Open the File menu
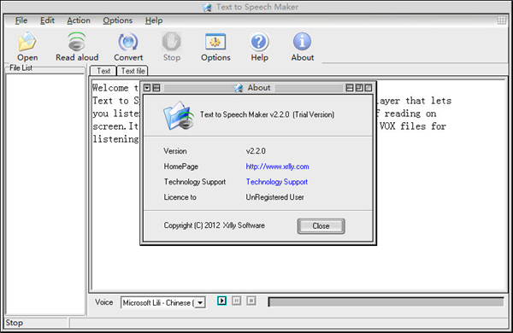Viewport: 513px width, 333px height. pos(21,20)
